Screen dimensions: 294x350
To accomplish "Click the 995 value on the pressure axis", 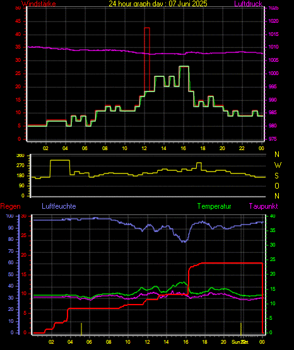I will (x=273, y=86).
